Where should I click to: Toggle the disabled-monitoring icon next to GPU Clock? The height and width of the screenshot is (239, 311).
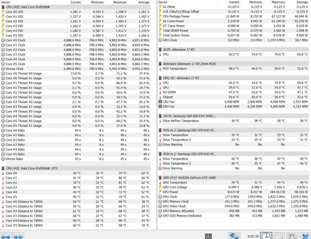tap(160, 40)
